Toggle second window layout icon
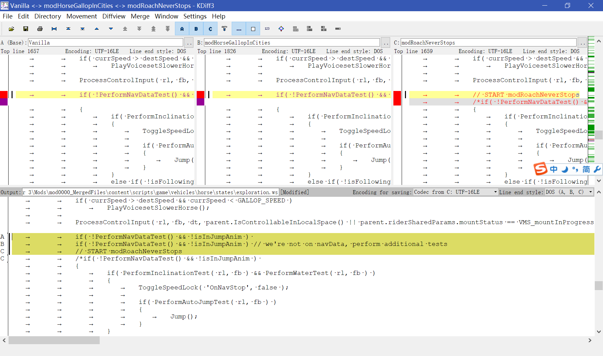603x356 pixels. [x=310, y=29]
